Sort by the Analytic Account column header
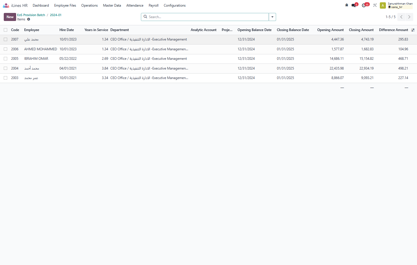This screenshot has width=417, height=265. (x=203, y=30)
